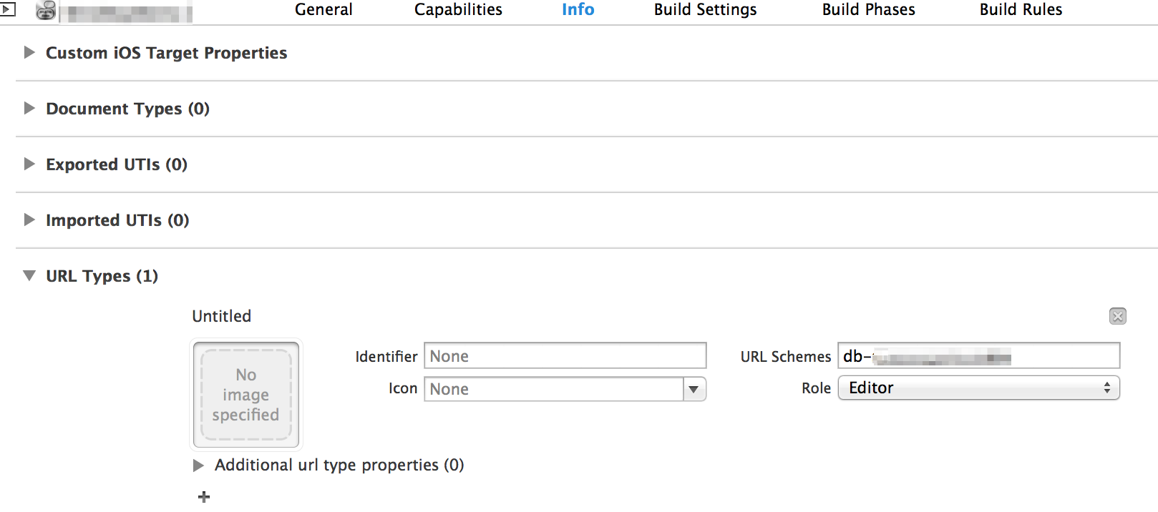Image resolution: width=1158 pixels, height=512 pixels.
Task: Click the Identifier text field
Action: 565,356
